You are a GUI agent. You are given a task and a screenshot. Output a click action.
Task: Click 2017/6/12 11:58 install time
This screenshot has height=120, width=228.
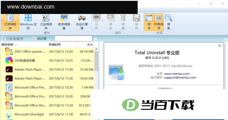61,114
